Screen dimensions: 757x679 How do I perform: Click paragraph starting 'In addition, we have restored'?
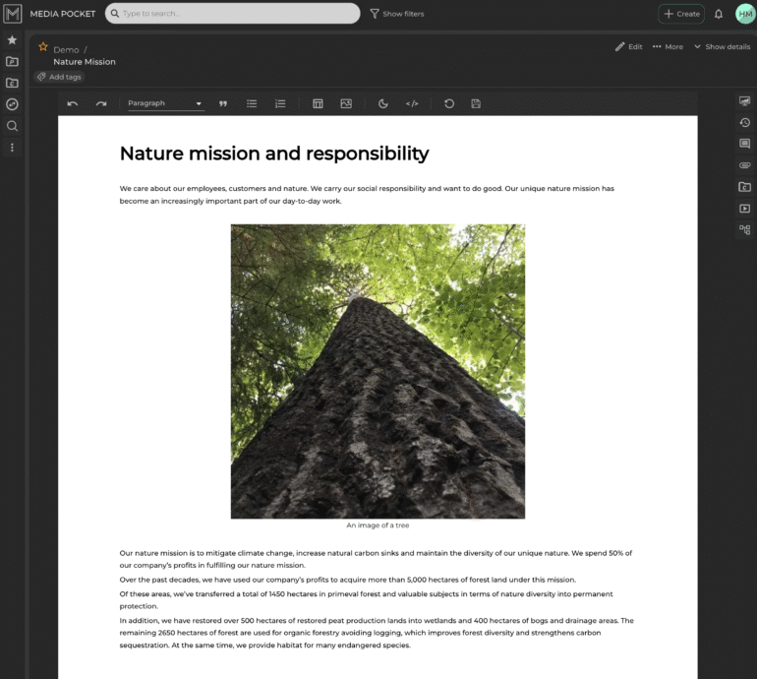(377, 633)
